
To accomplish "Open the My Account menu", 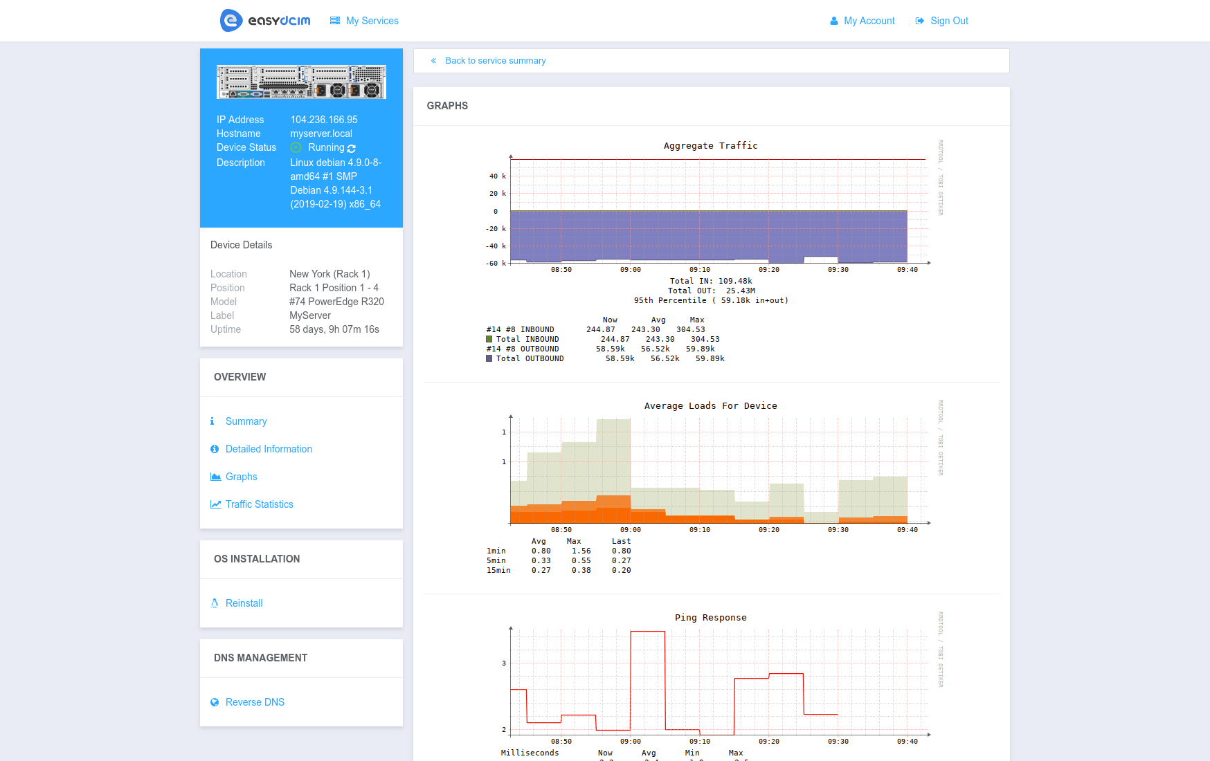I will point(869,21).
